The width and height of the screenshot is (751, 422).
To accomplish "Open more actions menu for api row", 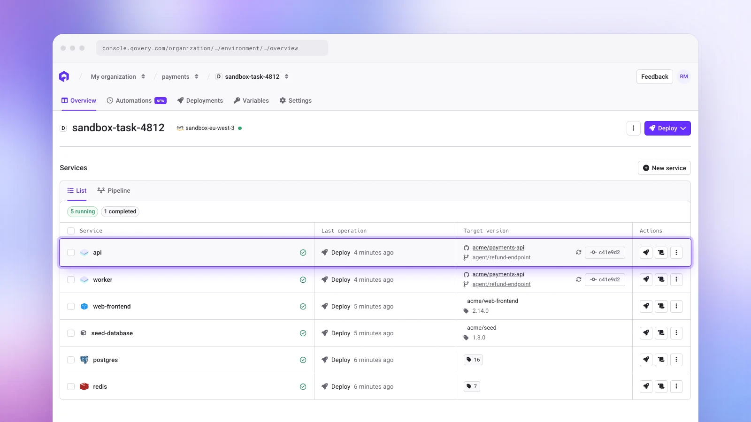I will pos(676,252).
